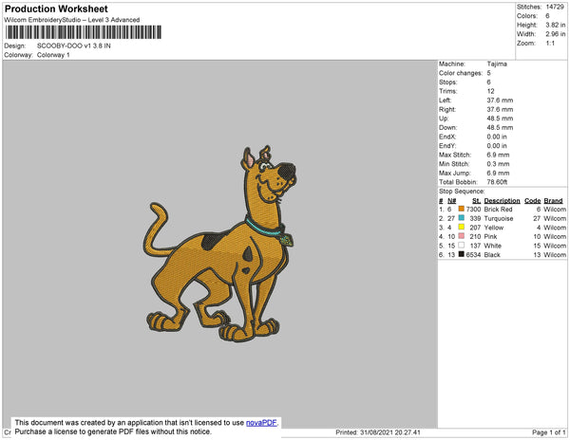Click the 'Production Worksheet' heading
The height and width of the screenshot is (440, 570).
pos(56,9)
